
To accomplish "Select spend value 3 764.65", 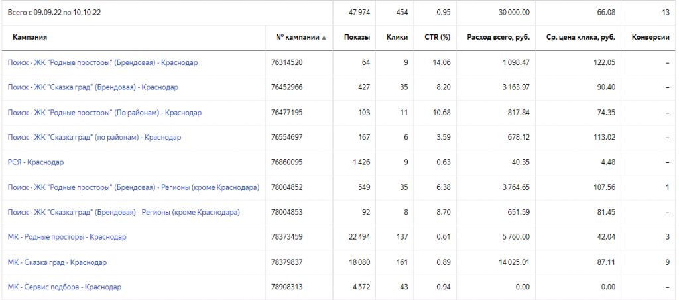I will tap(516, 187).
